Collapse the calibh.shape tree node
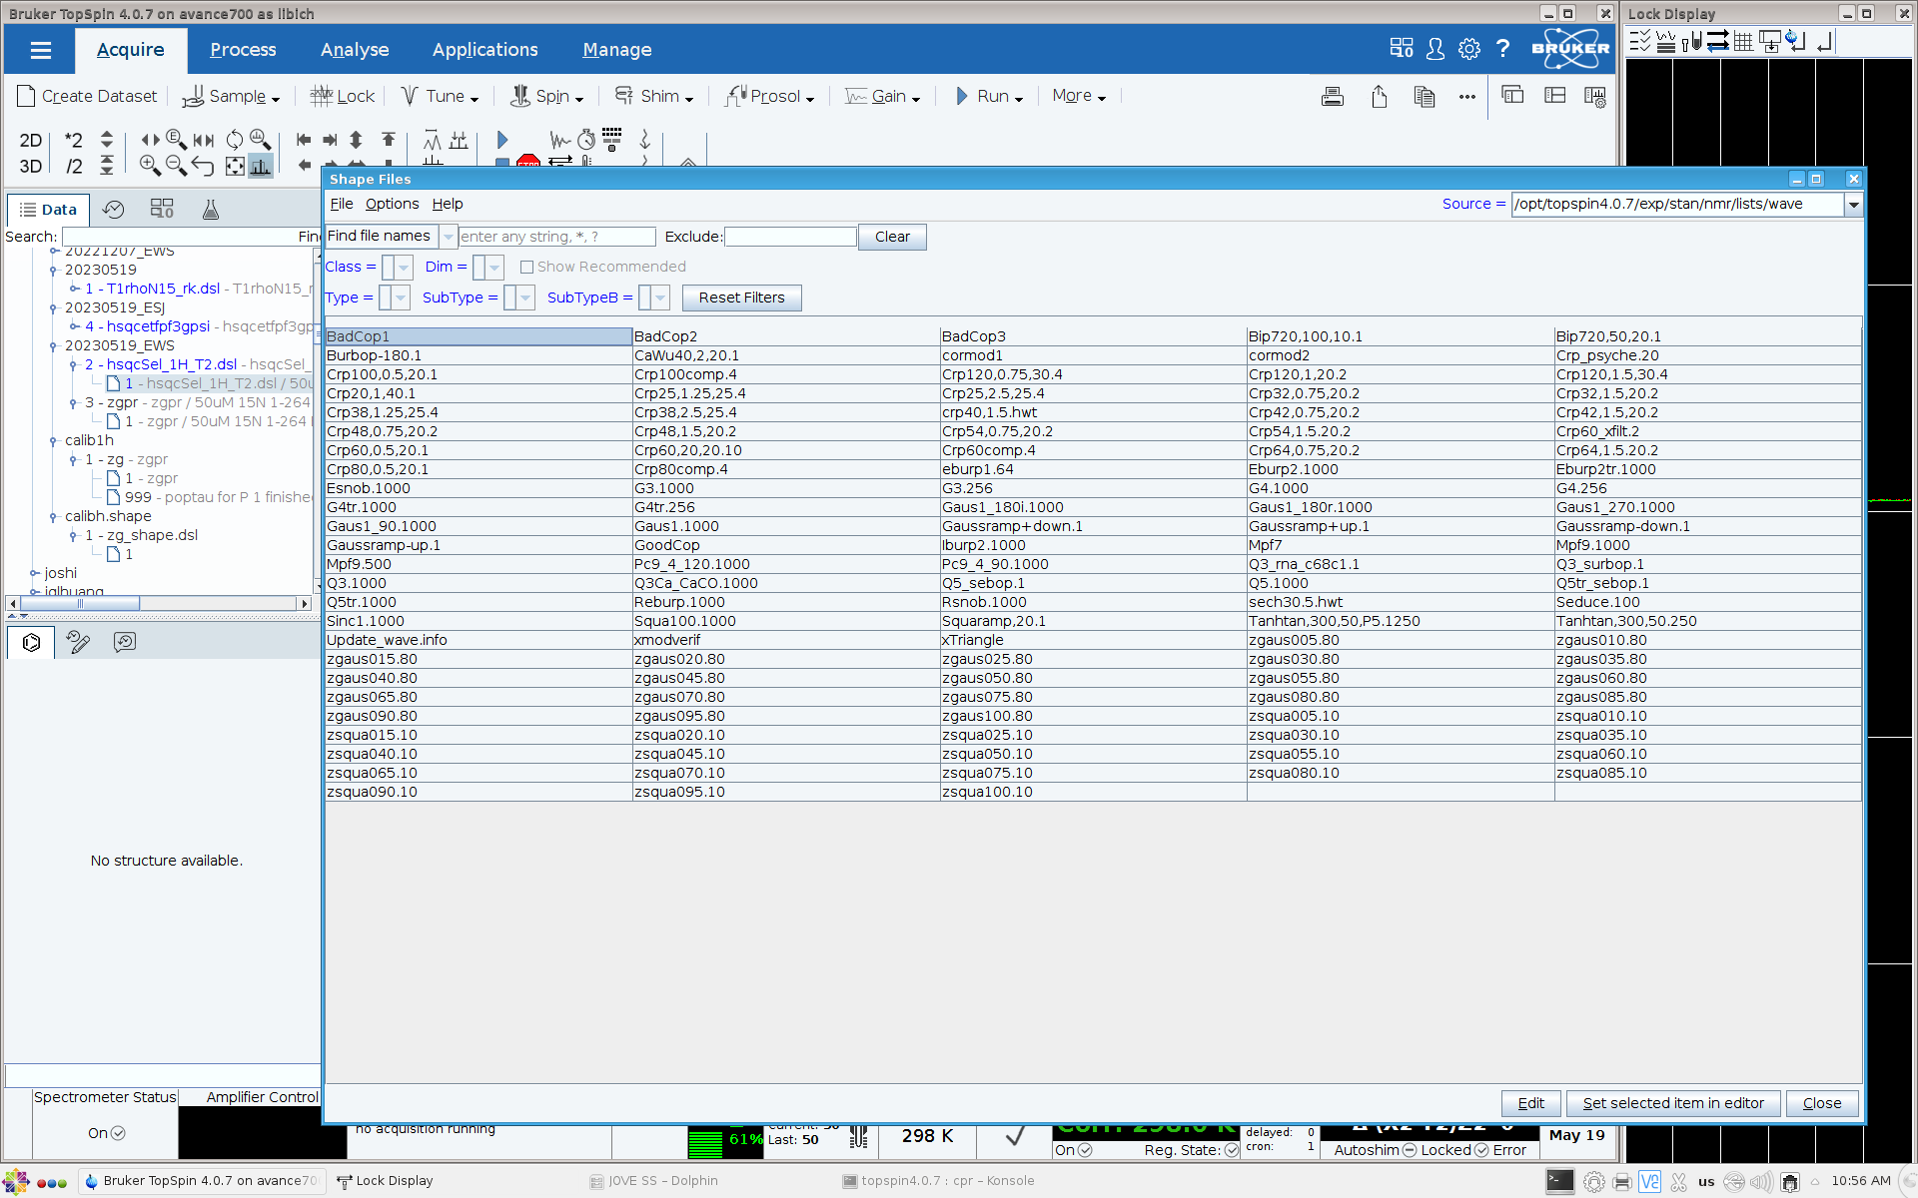1918x1198 pixels. pos(53,517)
